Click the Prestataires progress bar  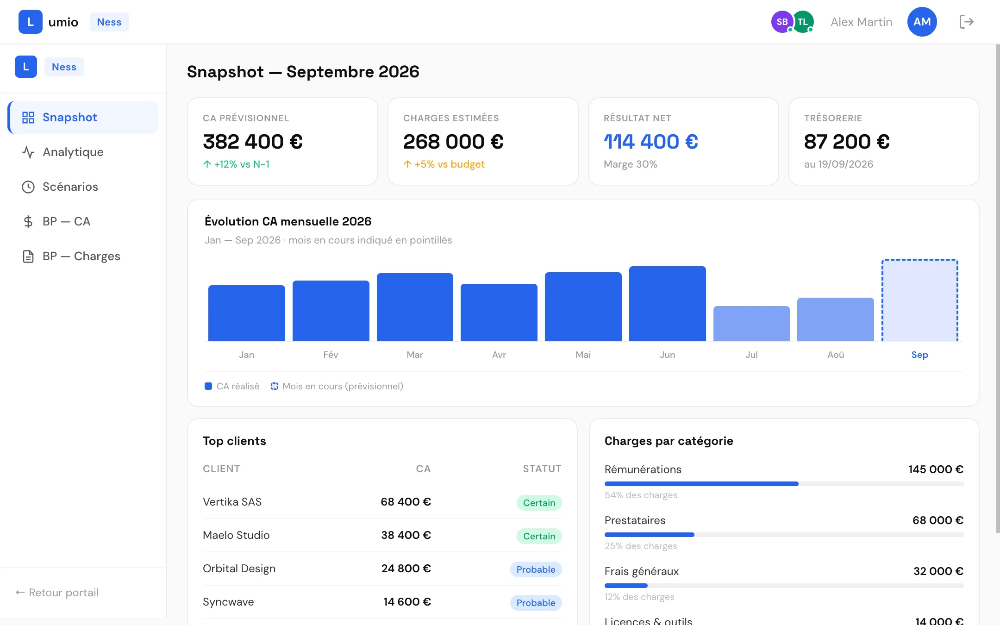tap(784, 535)
